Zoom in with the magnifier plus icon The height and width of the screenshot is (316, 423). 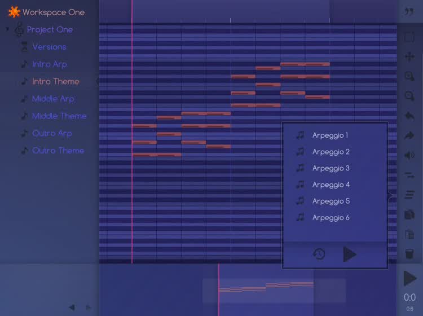(409, 76)
